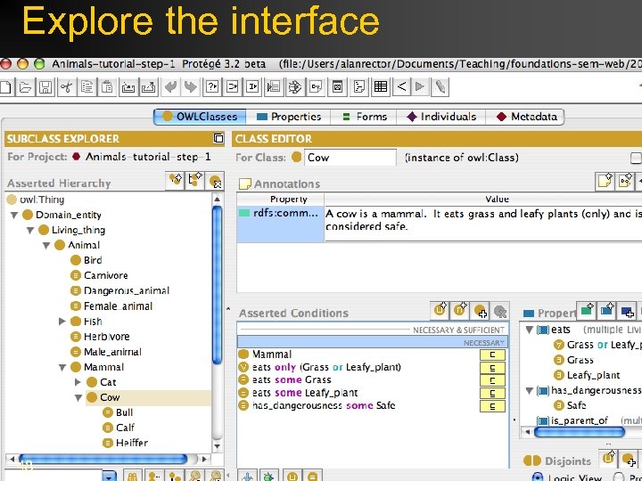Collapse the Cow tree node

click(x=78, y=397)
